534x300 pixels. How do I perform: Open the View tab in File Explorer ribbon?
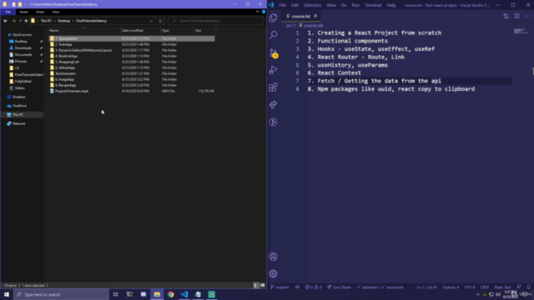56,12
